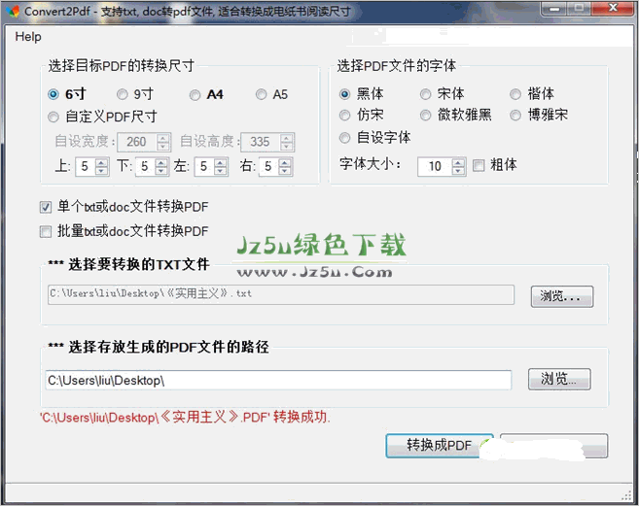Enable 粗体 bold checkbox
The height and width of the screenshot is (506, 639).
pos(479,165)
